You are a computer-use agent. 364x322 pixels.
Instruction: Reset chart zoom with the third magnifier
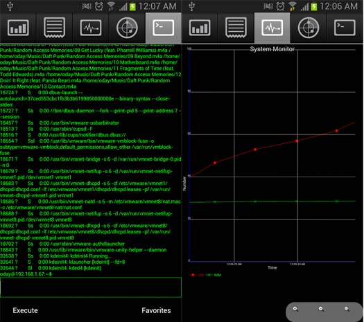click(347, 309)
